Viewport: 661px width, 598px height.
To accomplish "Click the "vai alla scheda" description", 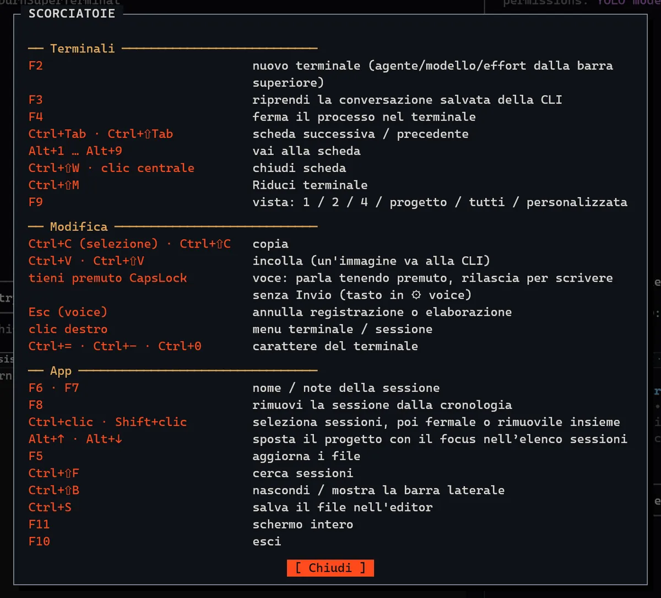I will pyautogui.click(x=306, y=151).
